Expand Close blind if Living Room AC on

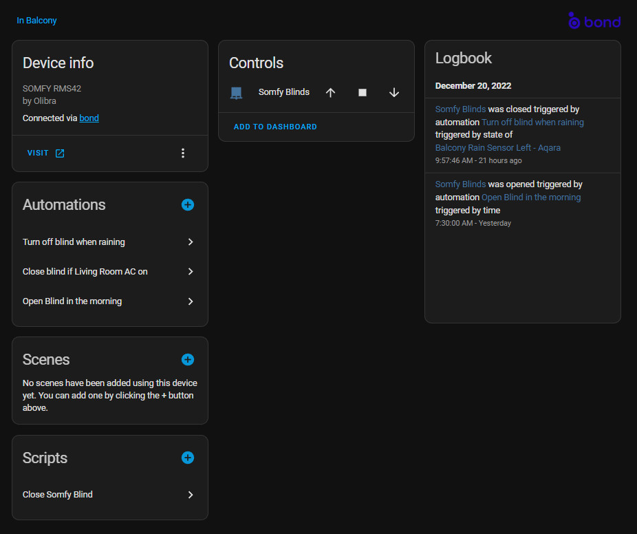coord(191,272)
